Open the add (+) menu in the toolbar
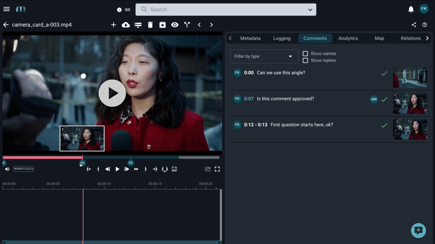Image resolution: width=435 pixels, height=244 pixels. click(113, 25)
